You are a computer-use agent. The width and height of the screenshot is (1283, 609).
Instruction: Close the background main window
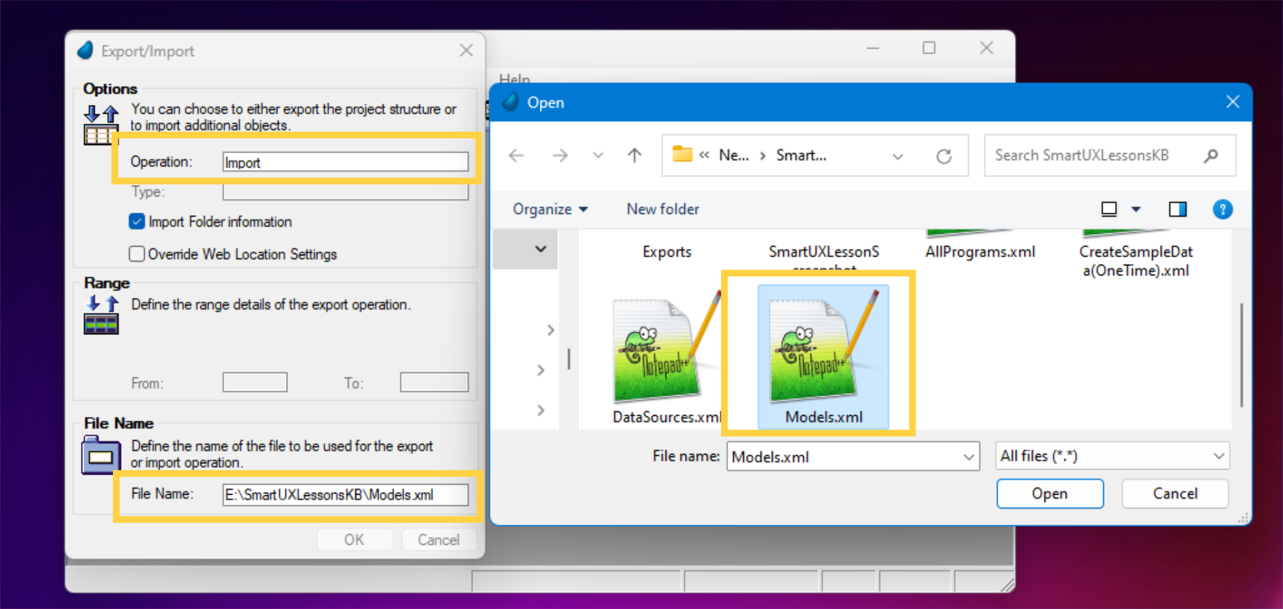(986, 48)
